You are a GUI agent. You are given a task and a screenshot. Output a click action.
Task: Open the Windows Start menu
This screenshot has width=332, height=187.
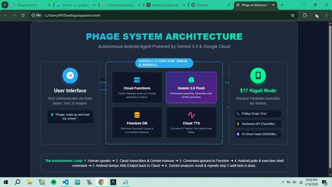pos(6,182)
